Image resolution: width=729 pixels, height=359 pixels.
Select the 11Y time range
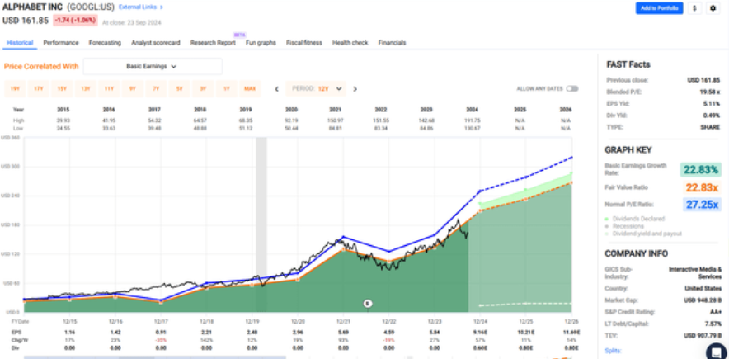[109, 89]
